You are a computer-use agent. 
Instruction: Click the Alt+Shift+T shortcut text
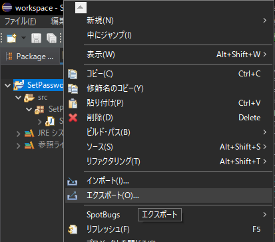(x=240, y=162)
